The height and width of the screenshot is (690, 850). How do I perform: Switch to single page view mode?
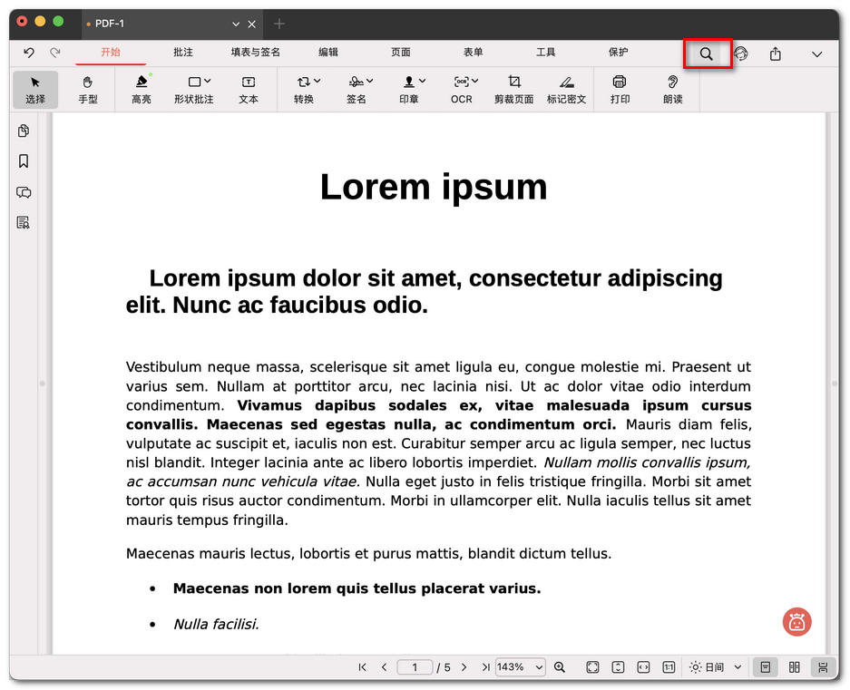tap(766, 667)
